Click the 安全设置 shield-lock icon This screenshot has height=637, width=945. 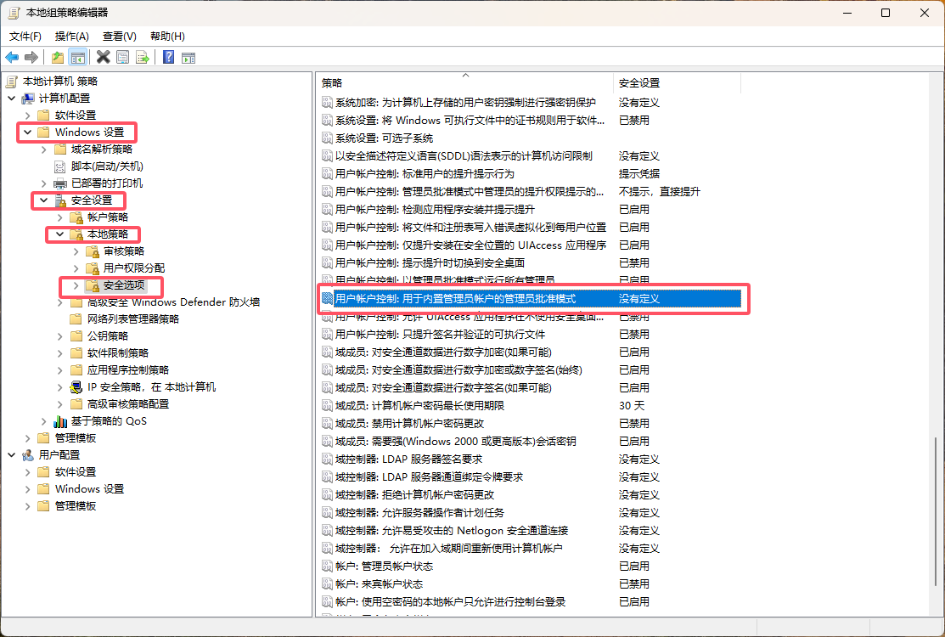[60, 200]
